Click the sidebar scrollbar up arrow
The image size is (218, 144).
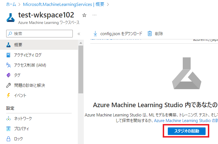coord(81,43)
